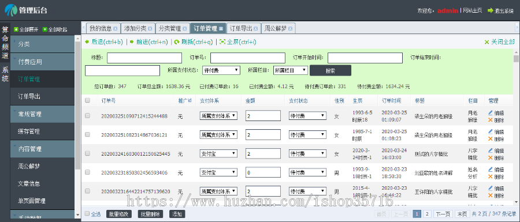Viewport: 520px width, 222px height.
Task: Check the row for order 20200323185030...
Action: pos(88,172)
